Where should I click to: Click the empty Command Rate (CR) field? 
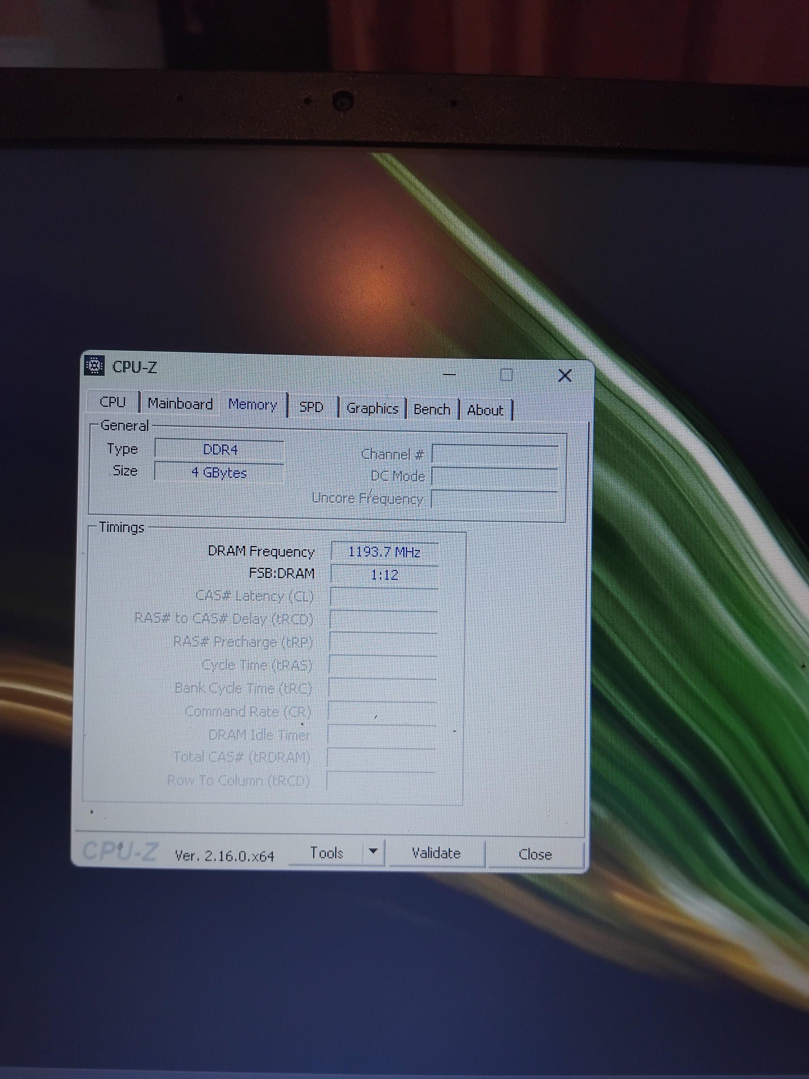tap(382, 711)
